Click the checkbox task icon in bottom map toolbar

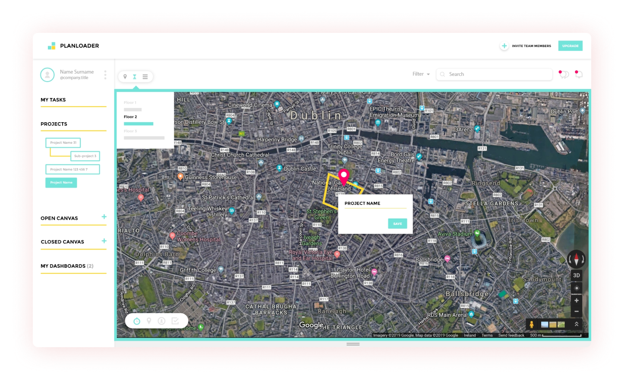175,321
